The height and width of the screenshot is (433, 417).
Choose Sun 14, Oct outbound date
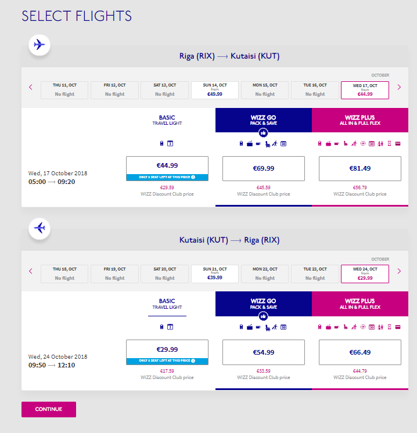tap(215, 90)
